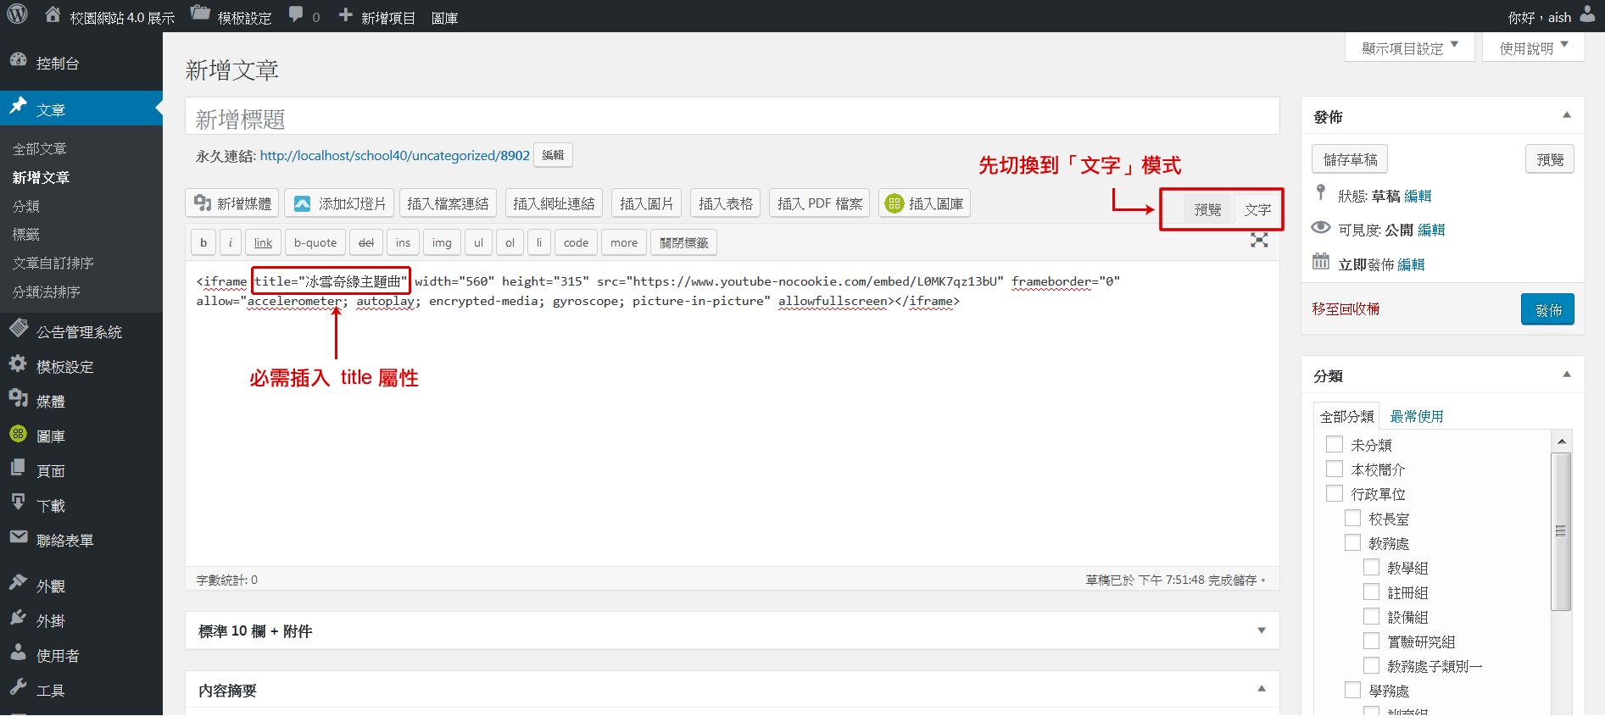Toggle distraction-free fullscreen editor icon

pos(1259,241)
